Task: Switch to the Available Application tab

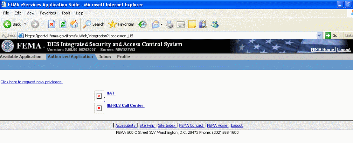Action: click(x=21, y=56)
